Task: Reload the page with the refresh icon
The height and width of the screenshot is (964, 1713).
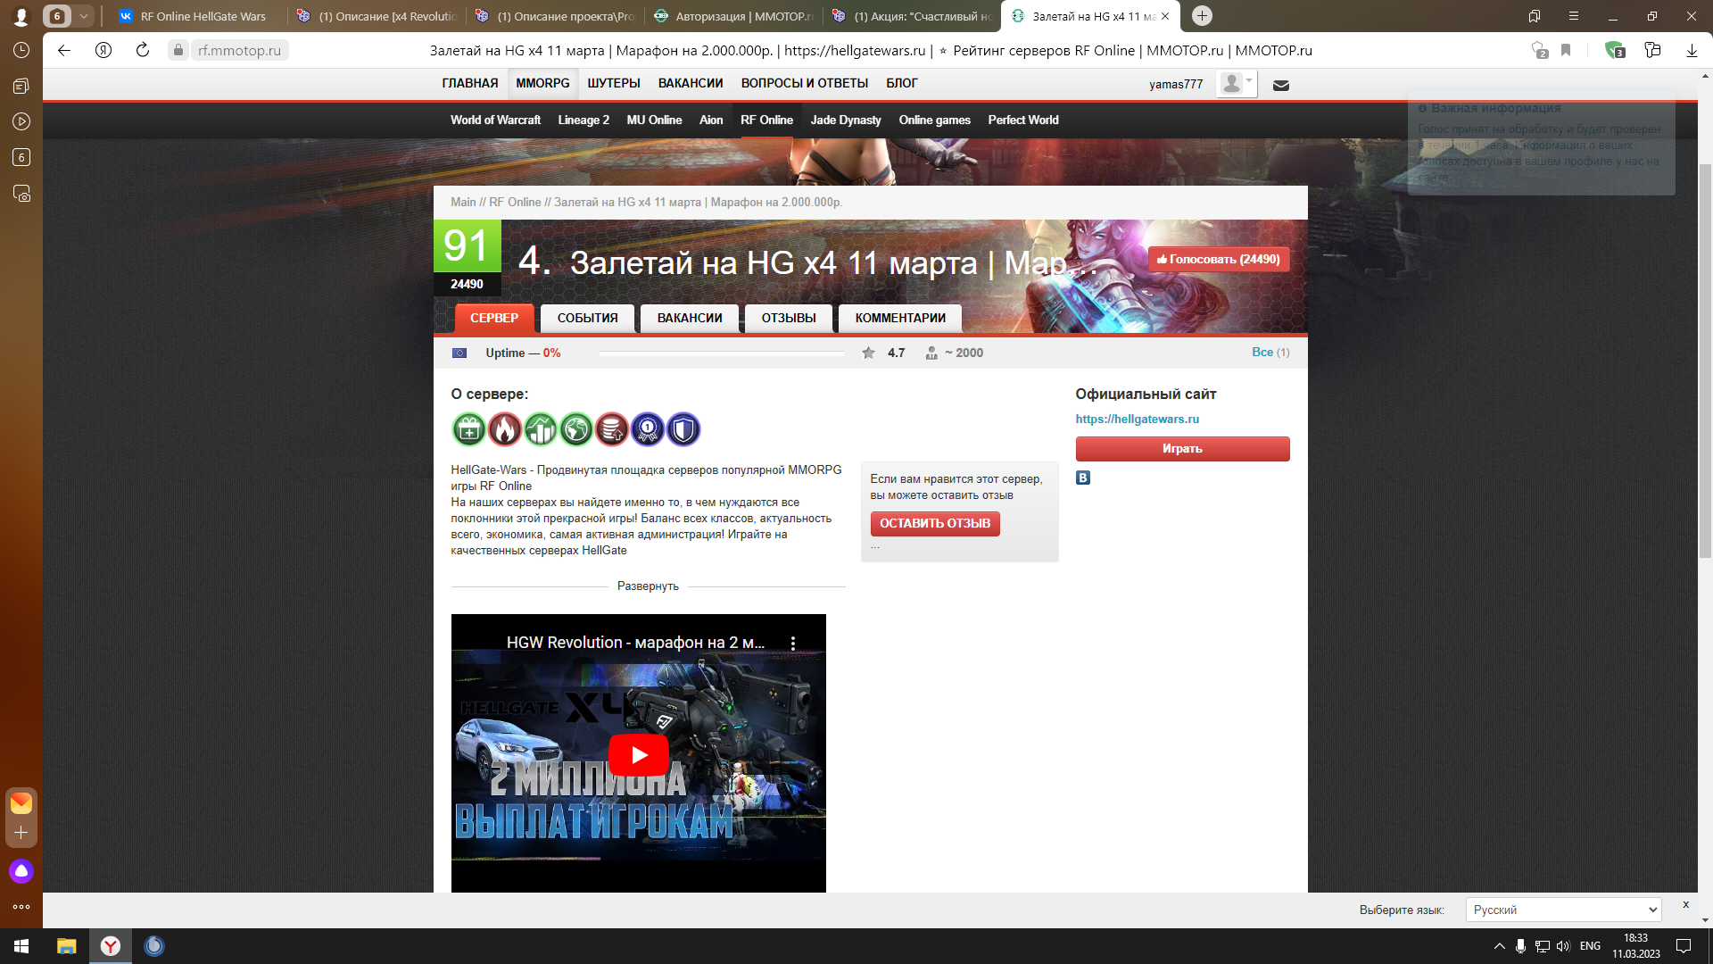Action: (x=143, y=50)
